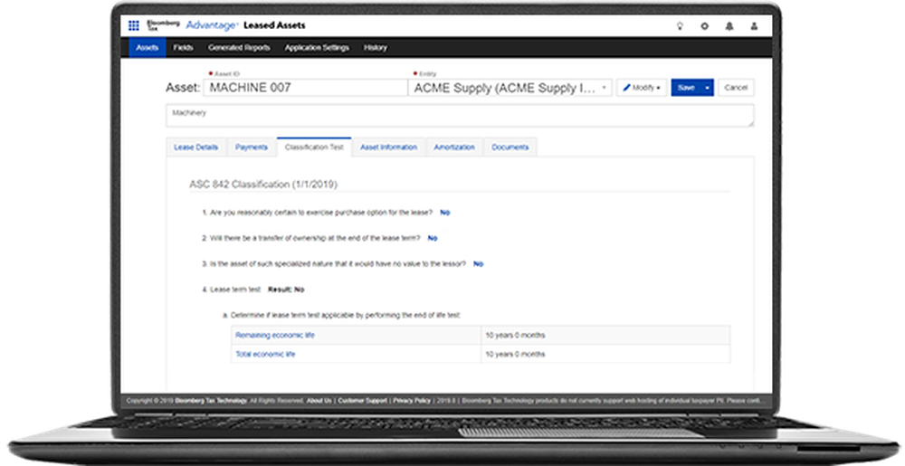Screen dimensions: 905x466
Task: Switch to the Lease Details tab
Action: point(196,147)
